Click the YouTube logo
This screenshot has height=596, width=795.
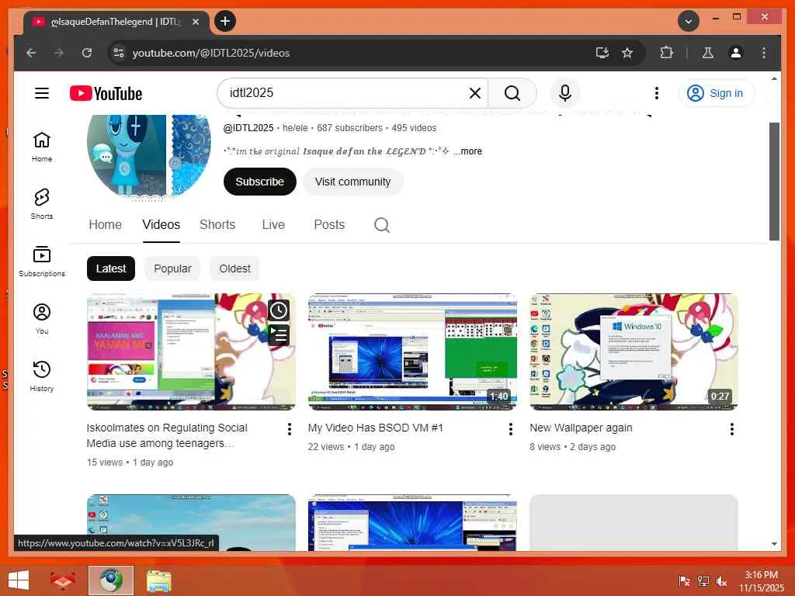(x=106, y=93)
